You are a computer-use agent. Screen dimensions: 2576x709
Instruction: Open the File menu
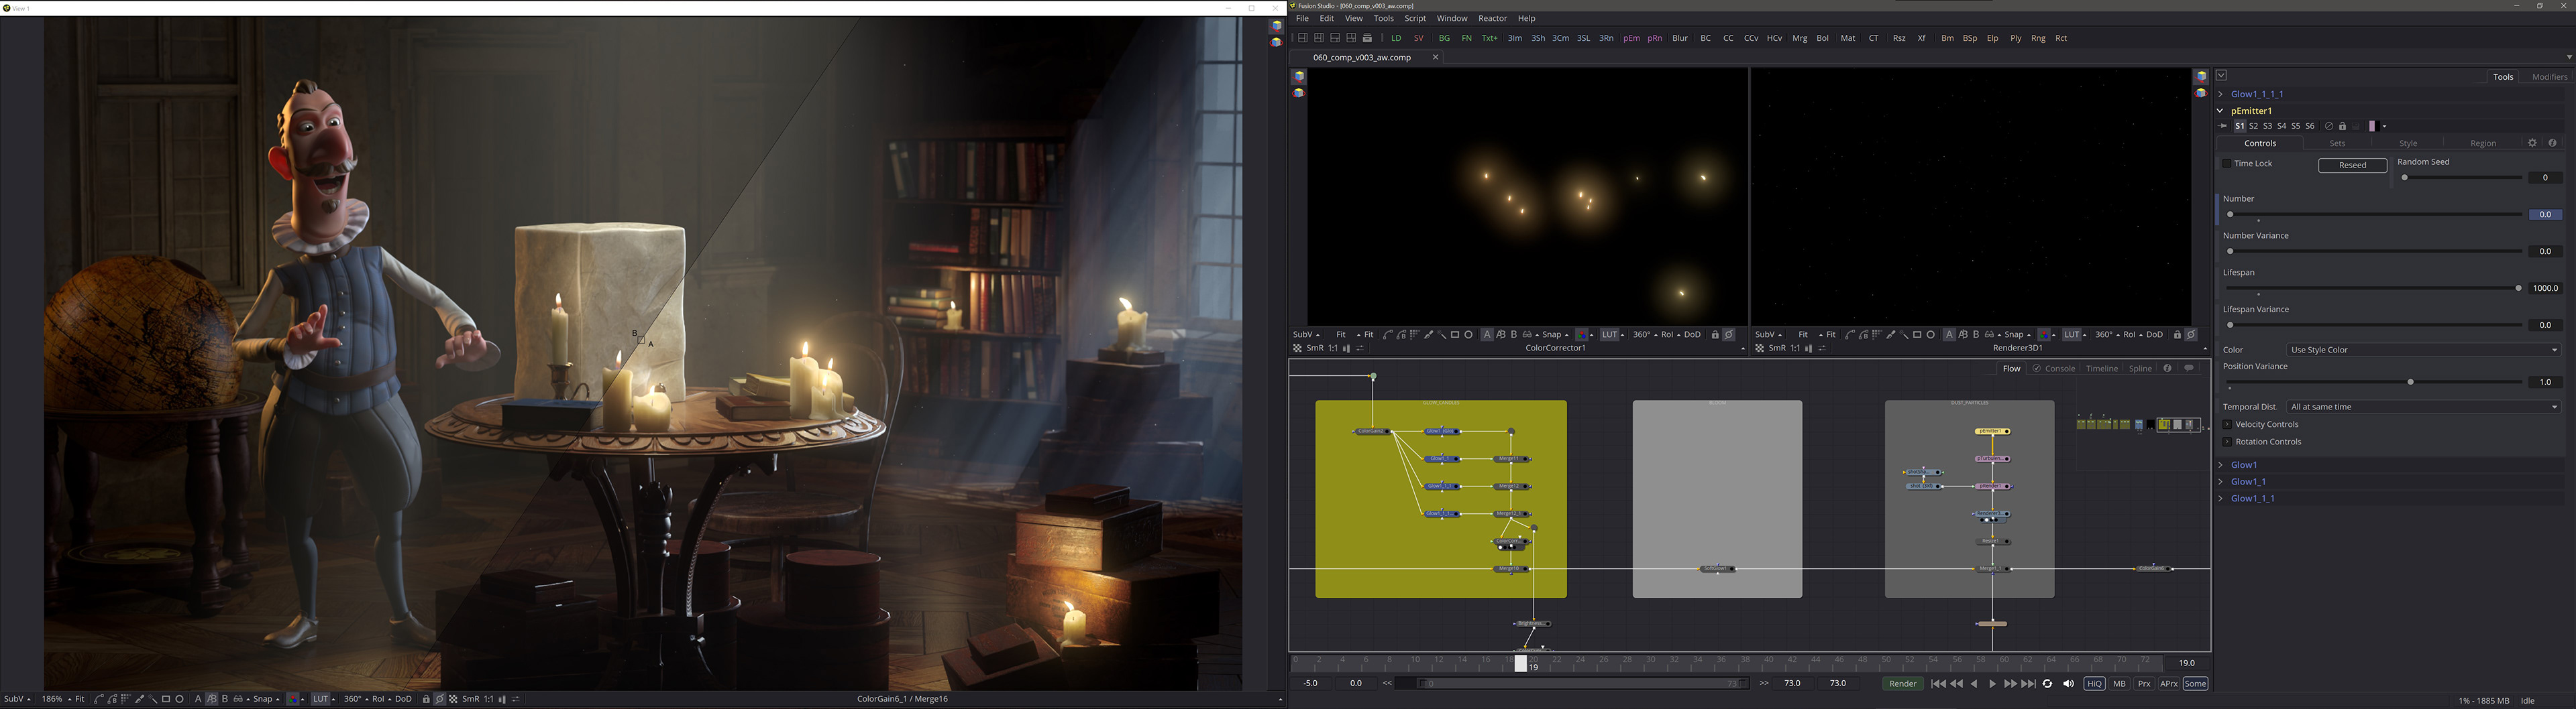[x=1302, y=19]
